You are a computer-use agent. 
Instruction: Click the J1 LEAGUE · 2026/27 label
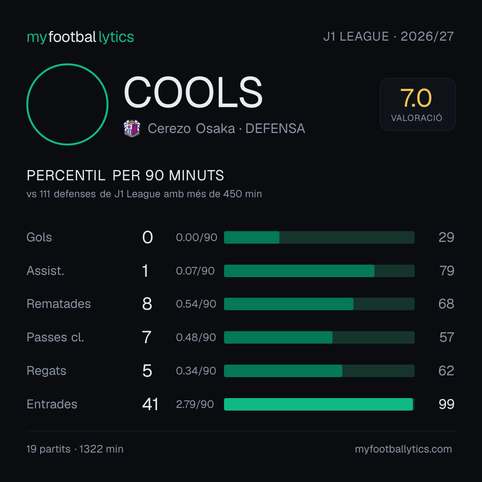[389, 37]
